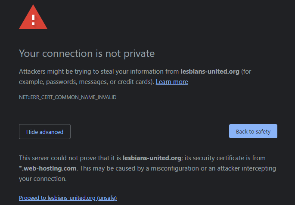Click the "passwords, messages, or credit cards" text

pos(100,82)
